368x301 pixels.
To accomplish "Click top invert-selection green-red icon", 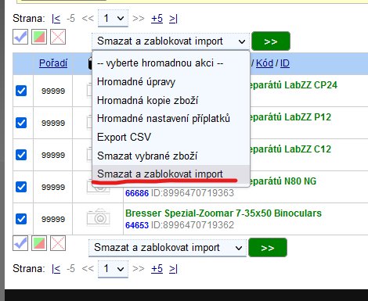I will pos(39,37).
